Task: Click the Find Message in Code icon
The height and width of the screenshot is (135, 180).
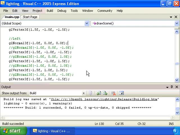Action: [91, 93]
